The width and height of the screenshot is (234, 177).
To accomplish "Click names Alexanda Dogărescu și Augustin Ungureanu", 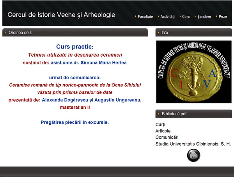I will tap(92, 100).
